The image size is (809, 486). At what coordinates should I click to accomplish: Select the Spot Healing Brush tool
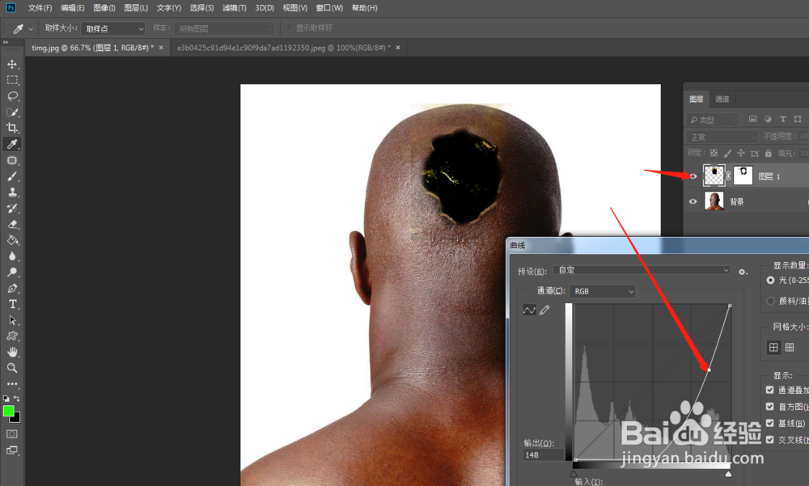pos(12,160)
